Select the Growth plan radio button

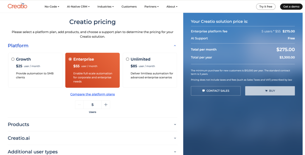point(13,59)
